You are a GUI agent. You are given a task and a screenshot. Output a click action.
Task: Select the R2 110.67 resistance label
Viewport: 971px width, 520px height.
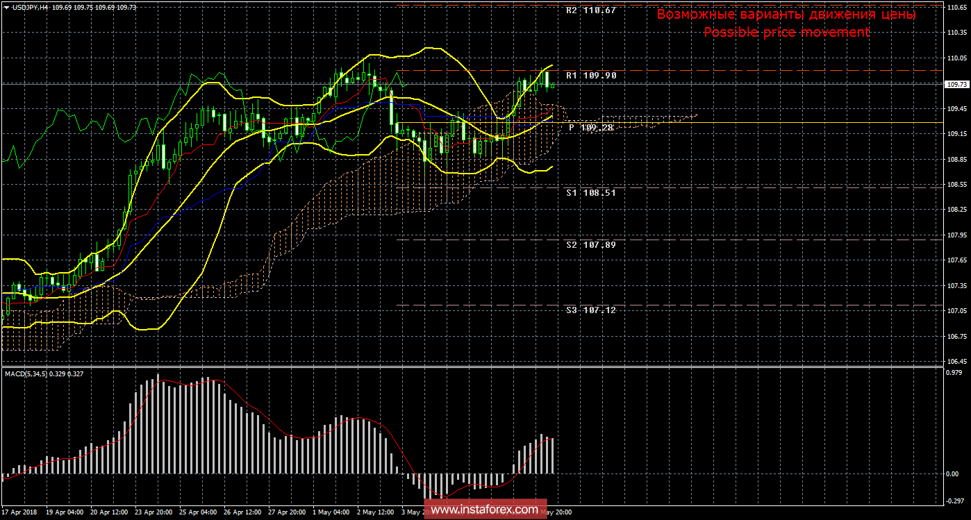(590, 10)
